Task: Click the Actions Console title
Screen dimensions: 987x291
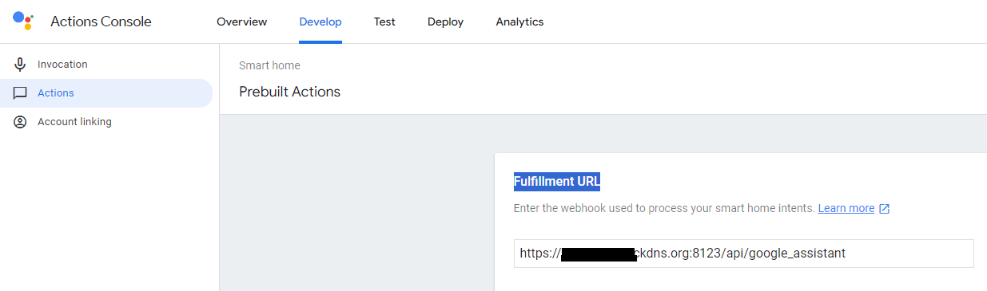Action: [101, 22]
